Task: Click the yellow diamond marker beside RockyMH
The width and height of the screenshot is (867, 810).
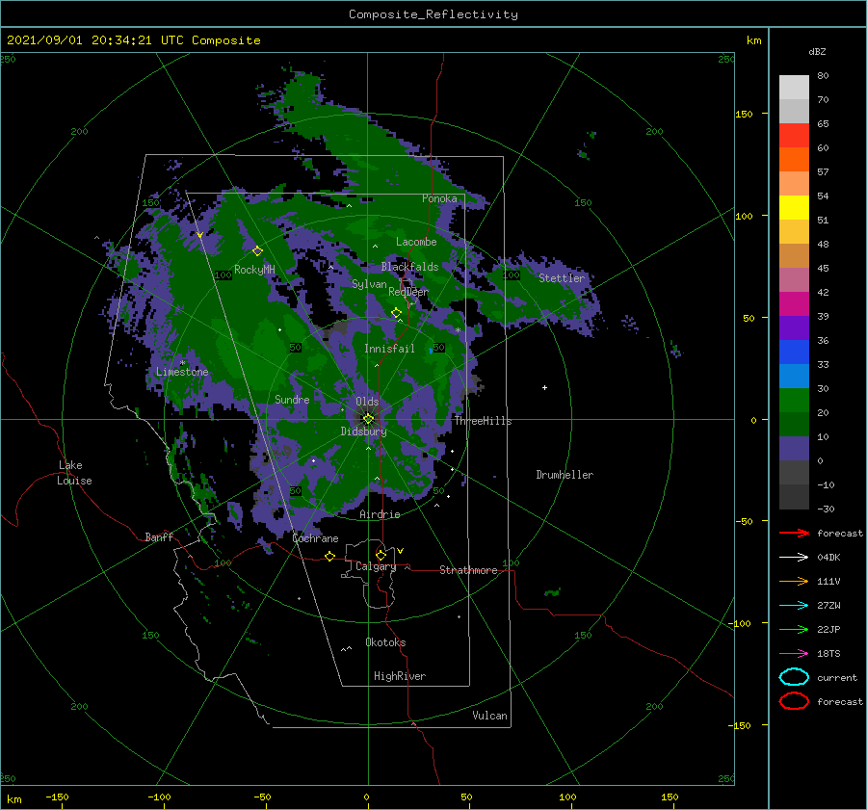Action: tap(257, 251)
